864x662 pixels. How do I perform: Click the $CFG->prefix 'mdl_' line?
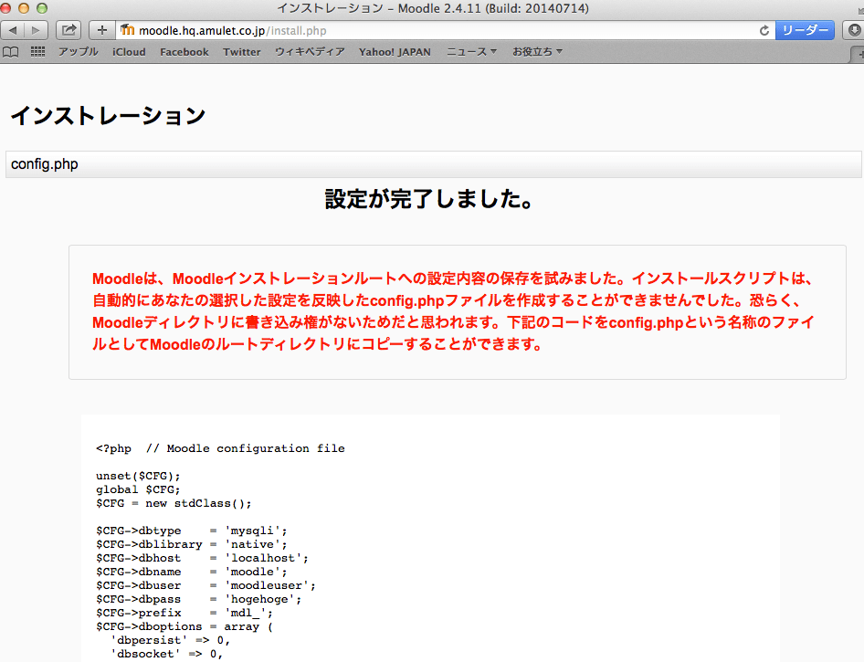click(184, 613)
